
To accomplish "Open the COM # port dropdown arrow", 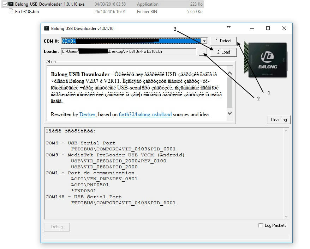I will coord(204,41).
